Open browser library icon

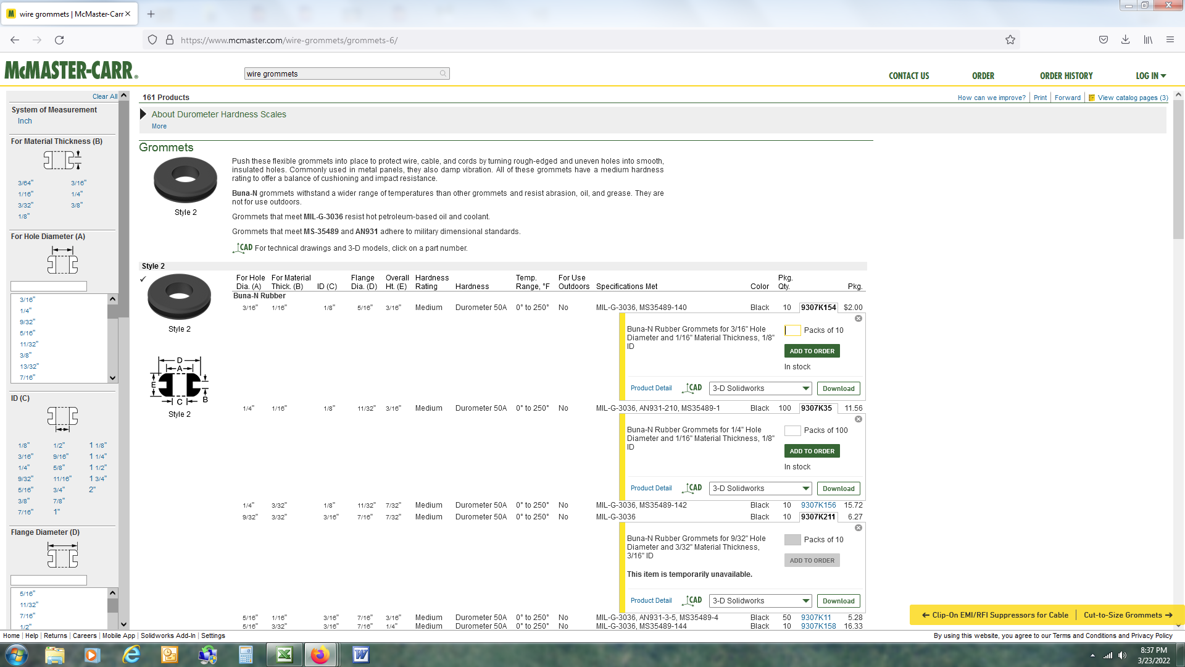1147,40
